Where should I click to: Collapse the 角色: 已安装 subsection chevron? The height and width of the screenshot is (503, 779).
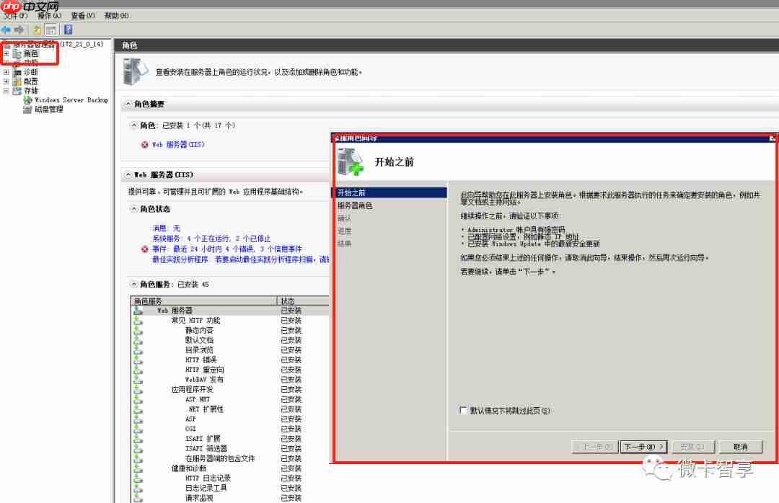tap(133, 125)
